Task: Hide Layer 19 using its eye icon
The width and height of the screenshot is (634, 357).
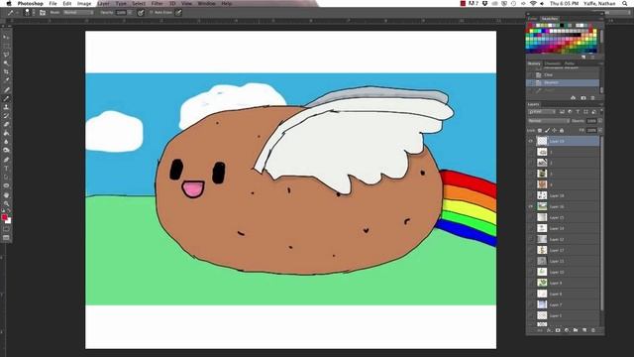Action: [531, 141]
